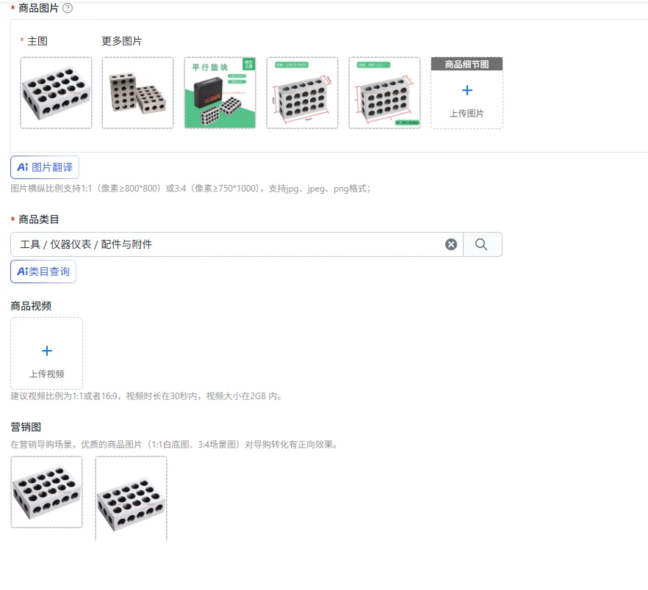Click the help icon beside 商品图片

click(x=68, y=8)
